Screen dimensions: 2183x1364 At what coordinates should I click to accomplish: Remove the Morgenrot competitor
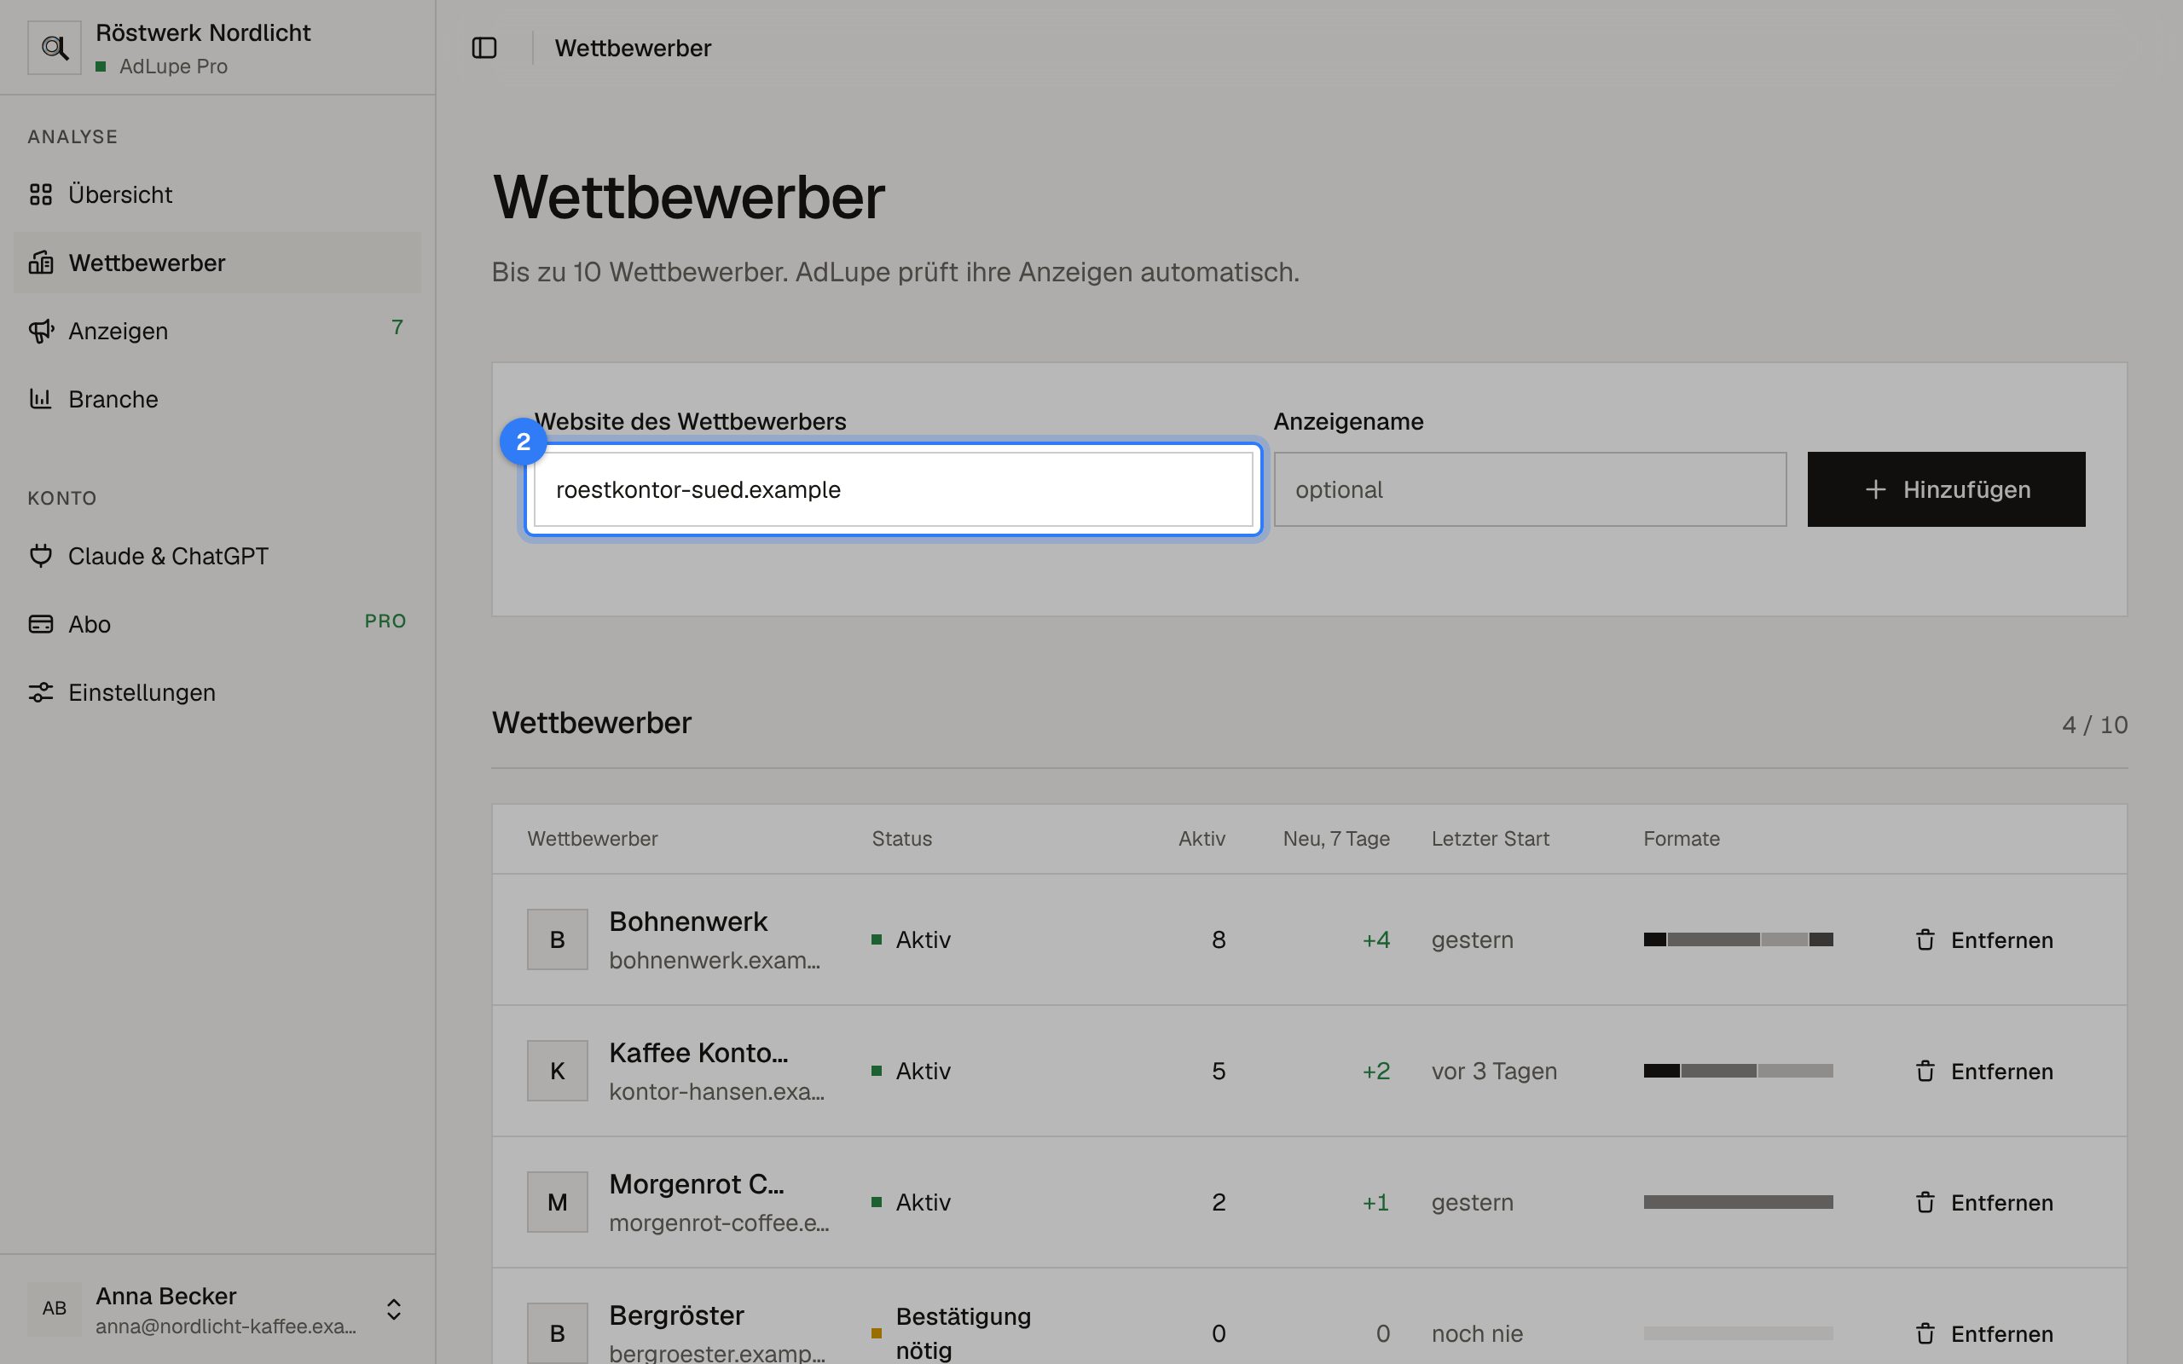(1983, 1203)
